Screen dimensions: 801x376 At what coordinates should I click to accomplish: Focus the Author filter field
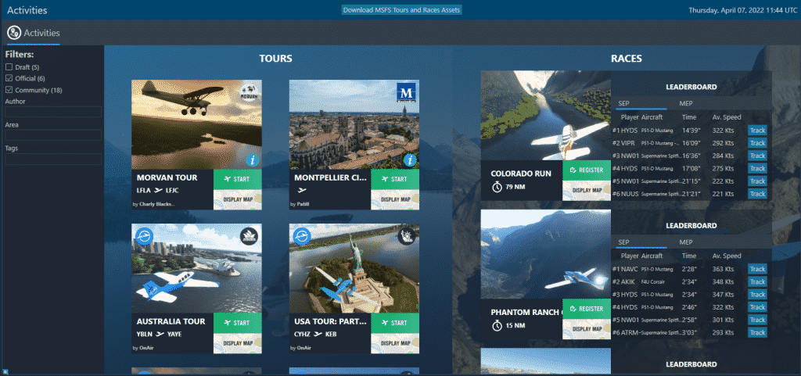(53, 112)
